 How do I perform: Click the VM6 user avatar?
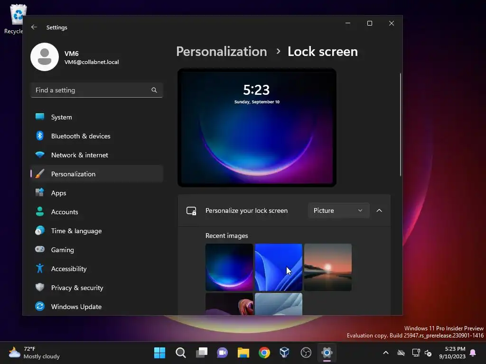(x=45, y=57)
